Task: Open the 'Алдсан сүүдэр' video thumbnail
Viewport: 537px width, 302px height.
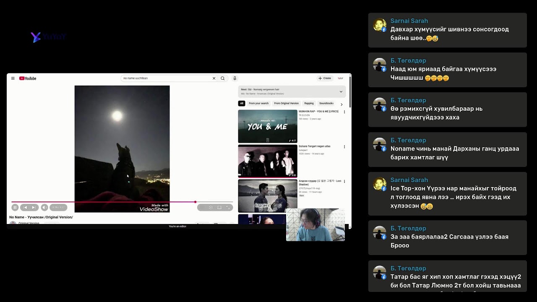Action: coord(268,196)
